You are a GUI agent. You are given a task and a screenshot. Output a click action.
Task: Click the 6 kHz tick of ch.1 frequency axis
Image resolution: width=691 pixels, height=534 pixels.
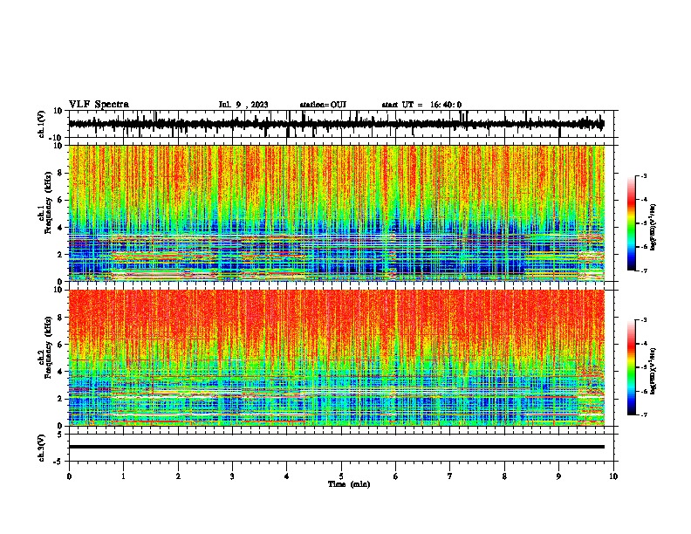[60, 200]
